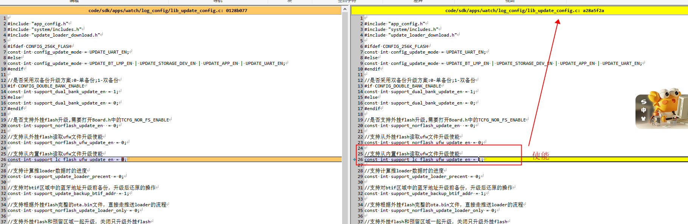Click line 31 btif comment in right pane
Viewport: 688px width, 224px height.
pos(439,188)
